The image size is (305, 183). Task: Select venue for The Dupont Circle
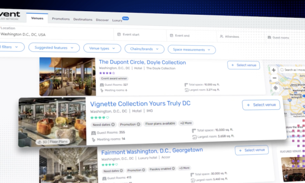pos(243,65)
